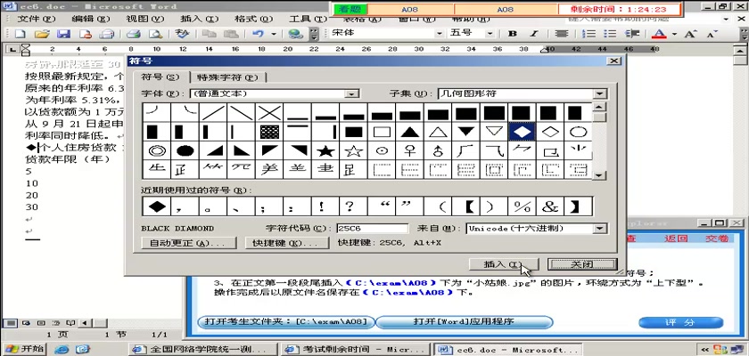
Task: Click the 字符代码 input field
Action: (x=373, y=229)
